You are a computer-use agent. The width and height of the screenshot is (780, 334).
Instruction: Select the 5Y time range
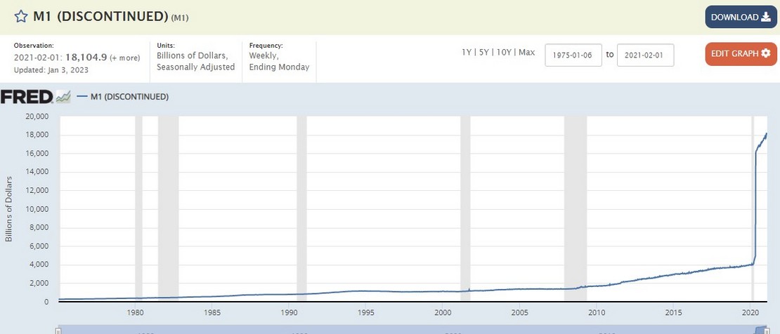(485, 53)
